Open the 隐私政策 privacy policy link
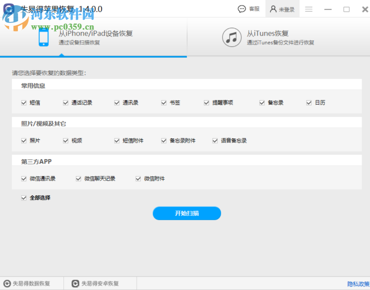The image size is (370, 290). coord(358,284)
